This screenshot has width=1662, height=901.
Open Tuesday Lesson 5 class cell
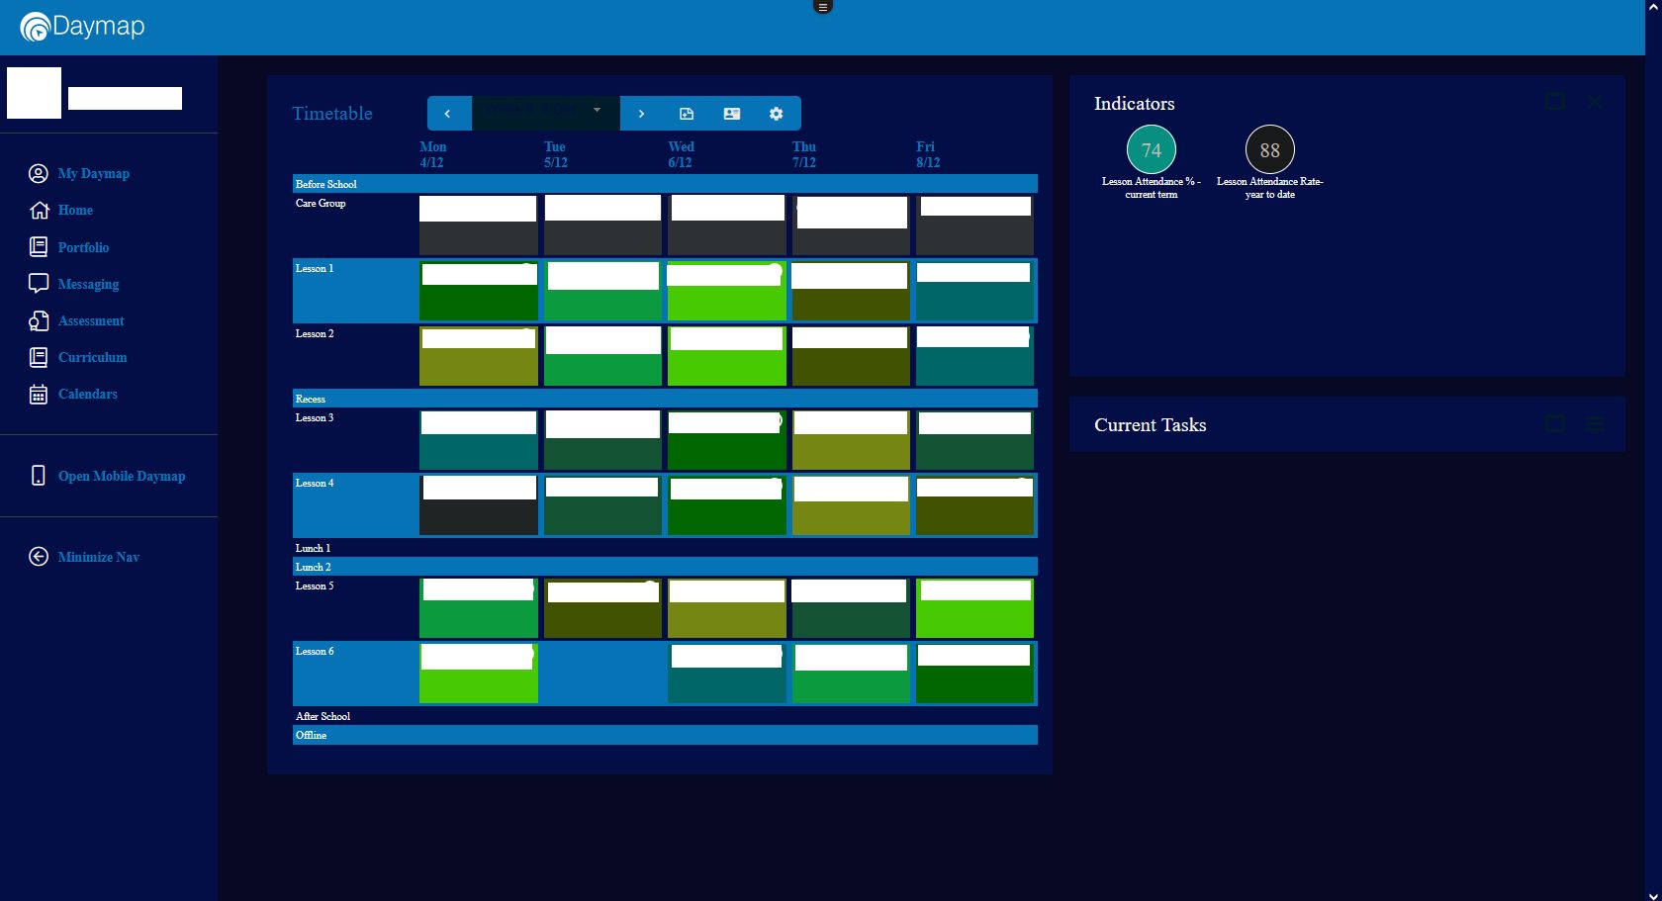tap(602, 608)
